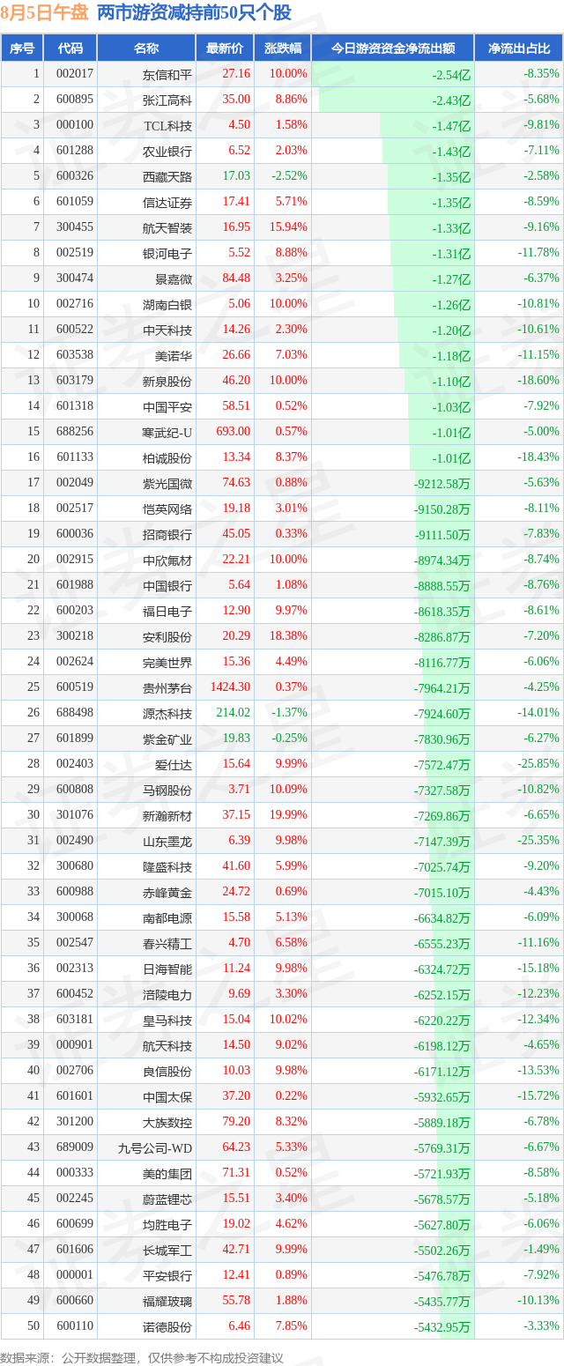Click 中国银行 price 5.64
The width and height of the screenshot is (564, 1366).
(x=240, y=585)
